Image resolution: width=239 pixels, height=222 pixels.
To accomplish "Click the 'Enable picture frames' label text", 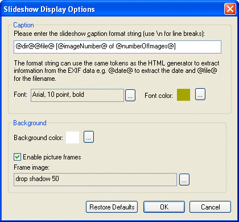I will click(52, 157).
